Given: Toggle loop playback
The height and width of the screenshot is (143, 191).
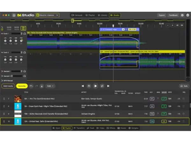Looking at the screenshot, I should [102, 86].
